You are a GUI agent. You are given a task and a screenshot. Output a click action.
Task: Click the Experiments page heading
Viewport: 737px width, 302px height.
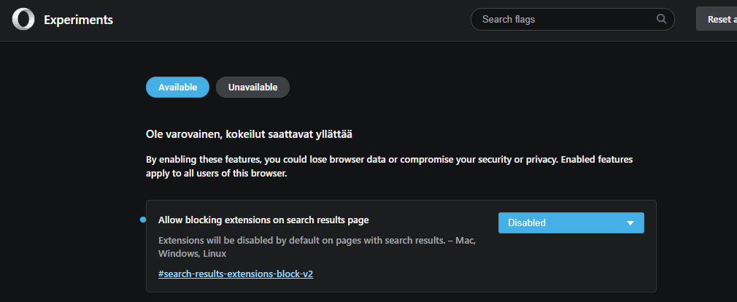(78, 20)
